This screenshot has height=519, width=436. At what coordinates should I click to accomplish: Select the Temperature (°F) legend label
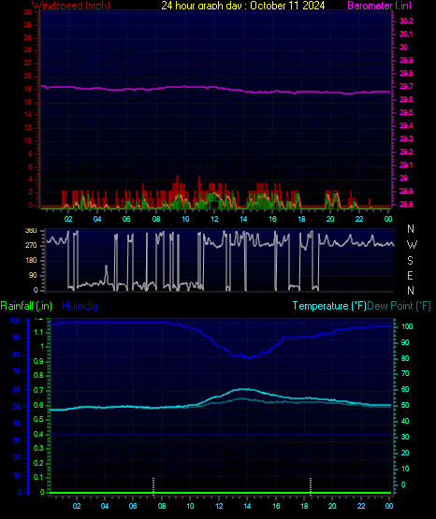click(x=329, y=306)
